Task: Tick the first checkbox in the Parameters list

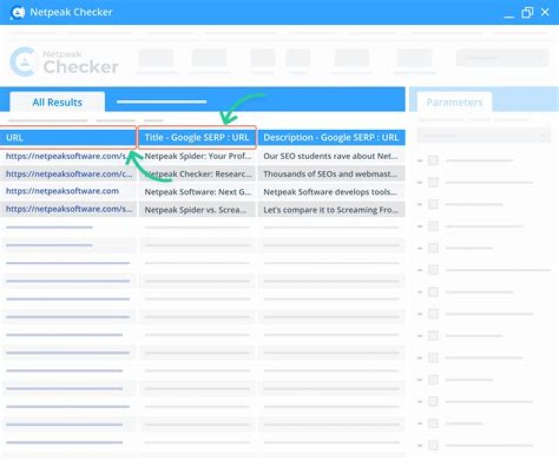Action: point(433,161)
